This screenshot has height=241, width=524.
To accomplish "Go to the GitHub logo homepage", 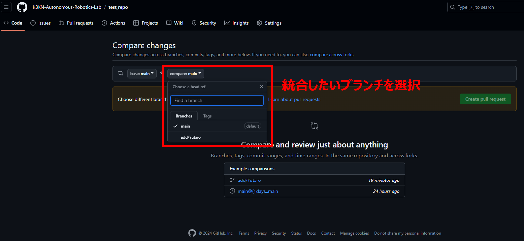I will coord(22,7).
